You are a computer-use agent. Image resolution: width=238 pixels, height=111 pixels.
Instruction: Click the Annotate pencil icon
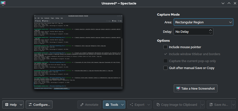coord(82,105)
